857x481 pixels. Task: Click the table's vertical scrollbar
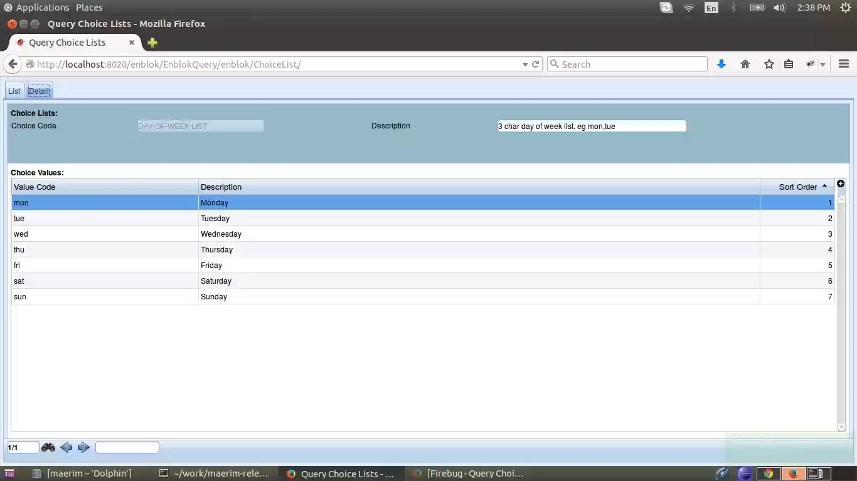point(841,313)
